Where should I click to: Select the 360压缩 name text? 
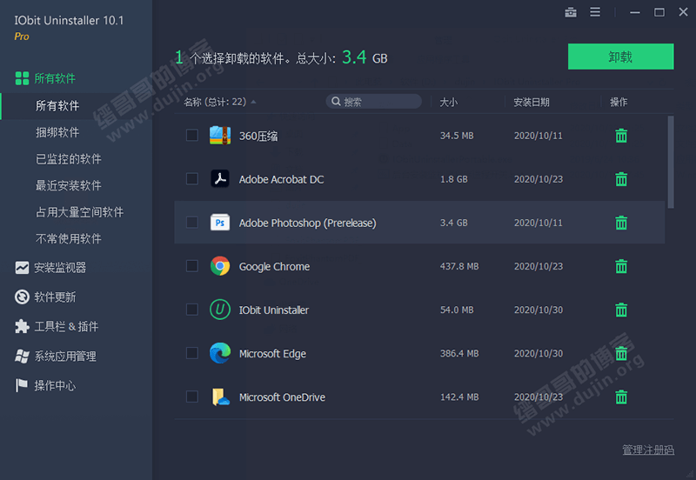pyautogui.click(x=258, y=136)
